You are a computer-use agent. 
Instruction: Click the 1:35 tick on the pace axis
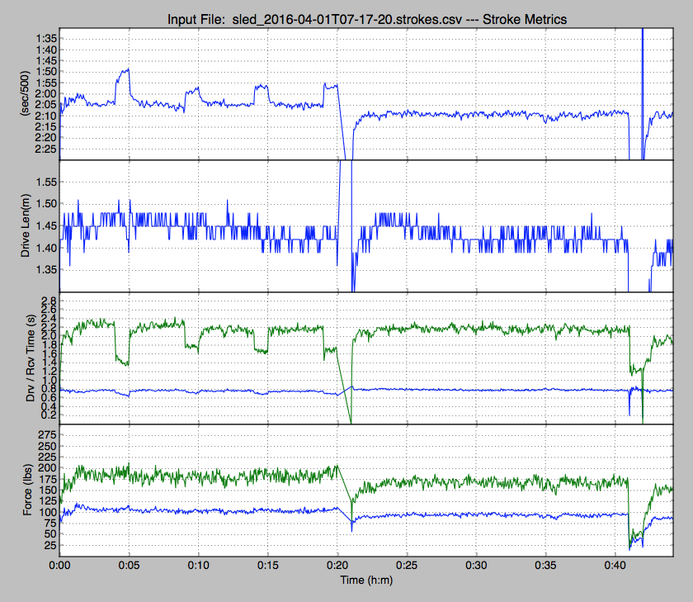46,39
